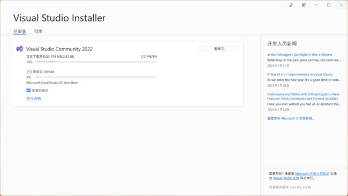This screenshot has width=348, height=196.
Task: Click the download status 476 MB/2.82 GB
Action: pos(50,57)
